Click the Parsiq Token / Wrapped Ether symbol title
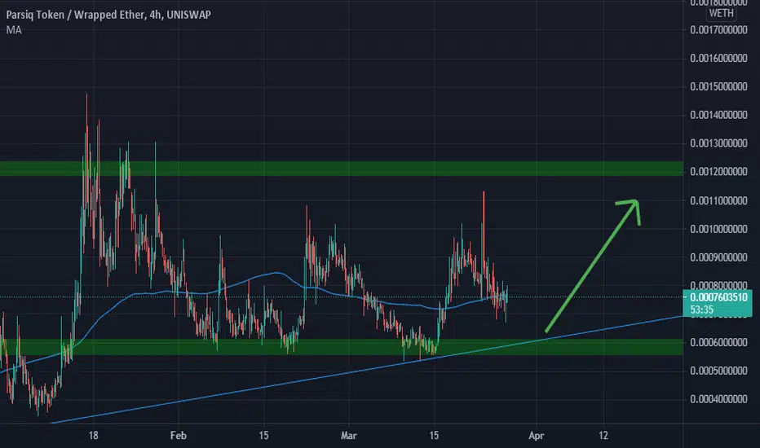This screenshot has height=448, width=760. [108, 15]
